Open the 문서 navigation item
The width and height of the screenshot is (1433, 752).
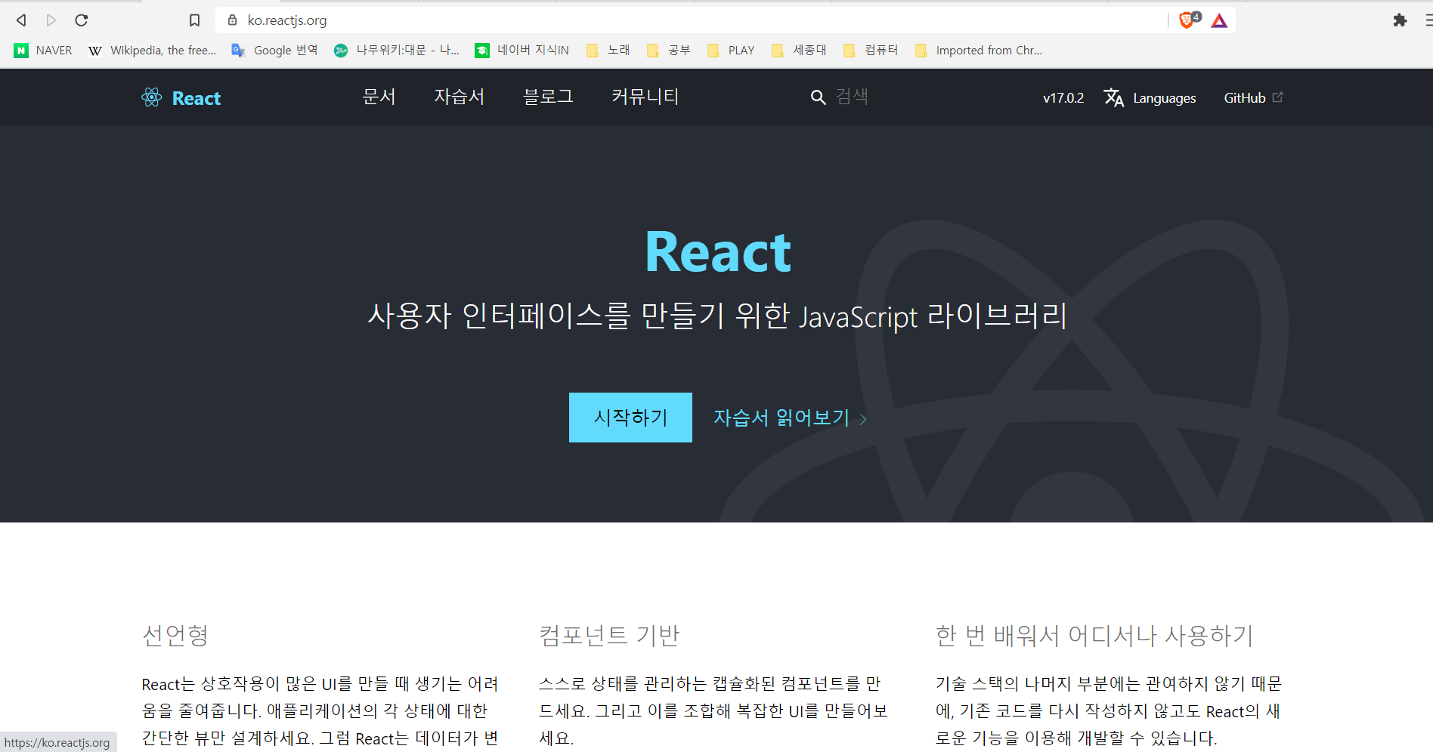(379, 97)
